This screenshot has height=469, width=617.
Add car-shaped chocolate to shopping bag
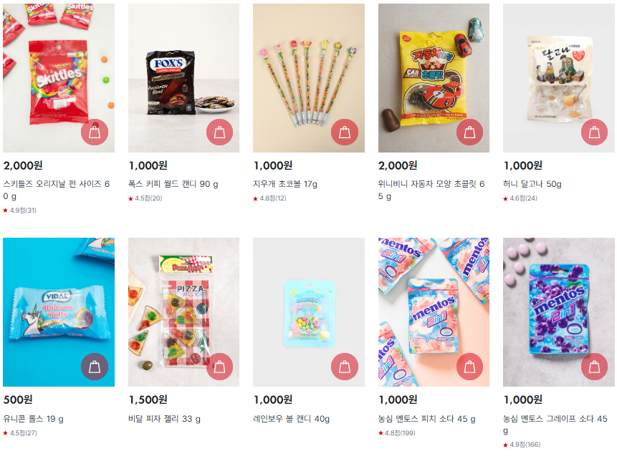tap(469, 132)
